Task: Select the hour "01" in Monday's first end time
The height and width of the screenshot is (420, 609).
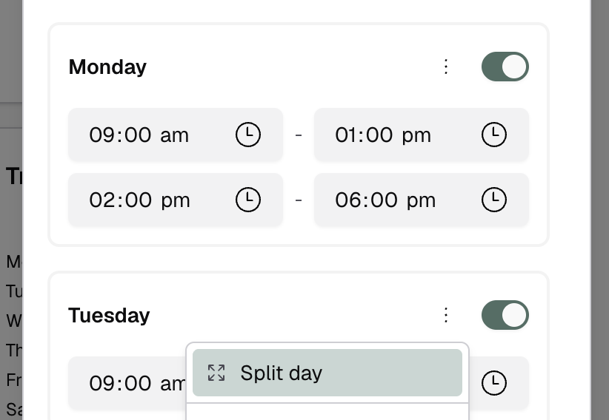Action: [x=345, y=135]
